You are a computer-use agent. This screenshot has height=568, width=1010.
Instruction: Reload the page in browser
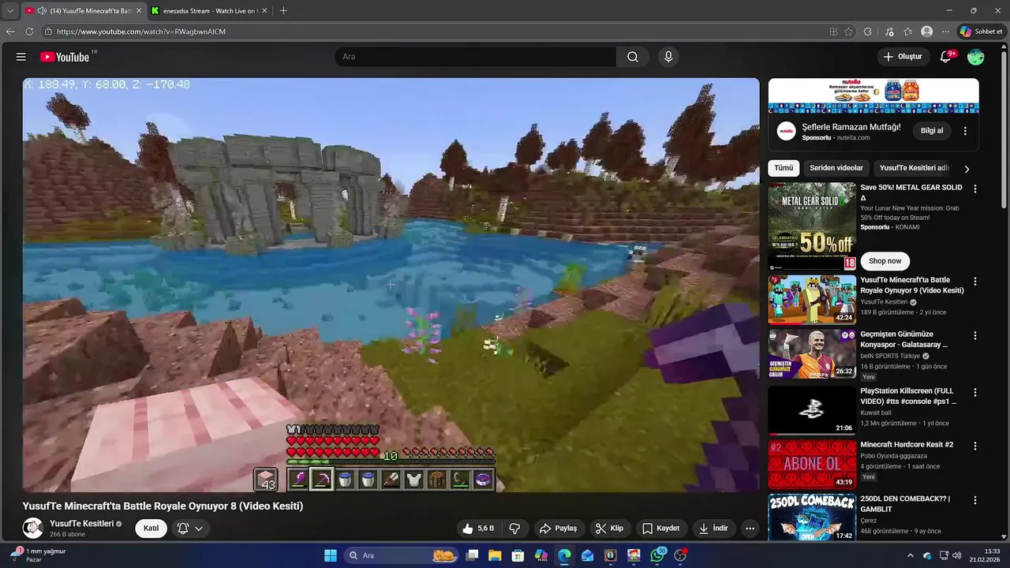click(x=29, y=32)
